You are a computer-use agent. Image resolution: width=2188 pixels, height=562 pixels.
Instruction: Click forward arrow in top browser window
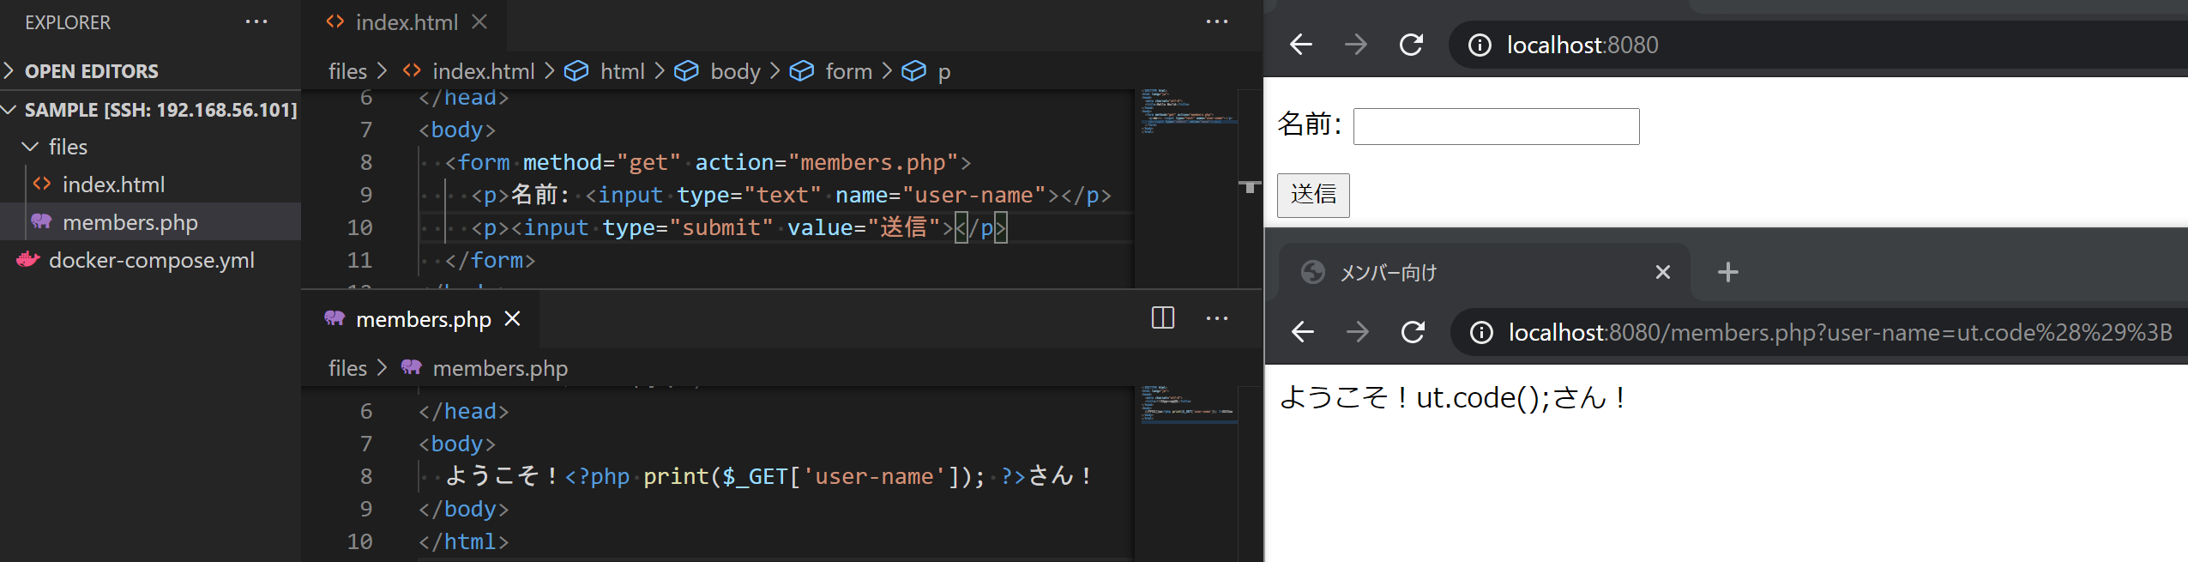click(1355, 45)
